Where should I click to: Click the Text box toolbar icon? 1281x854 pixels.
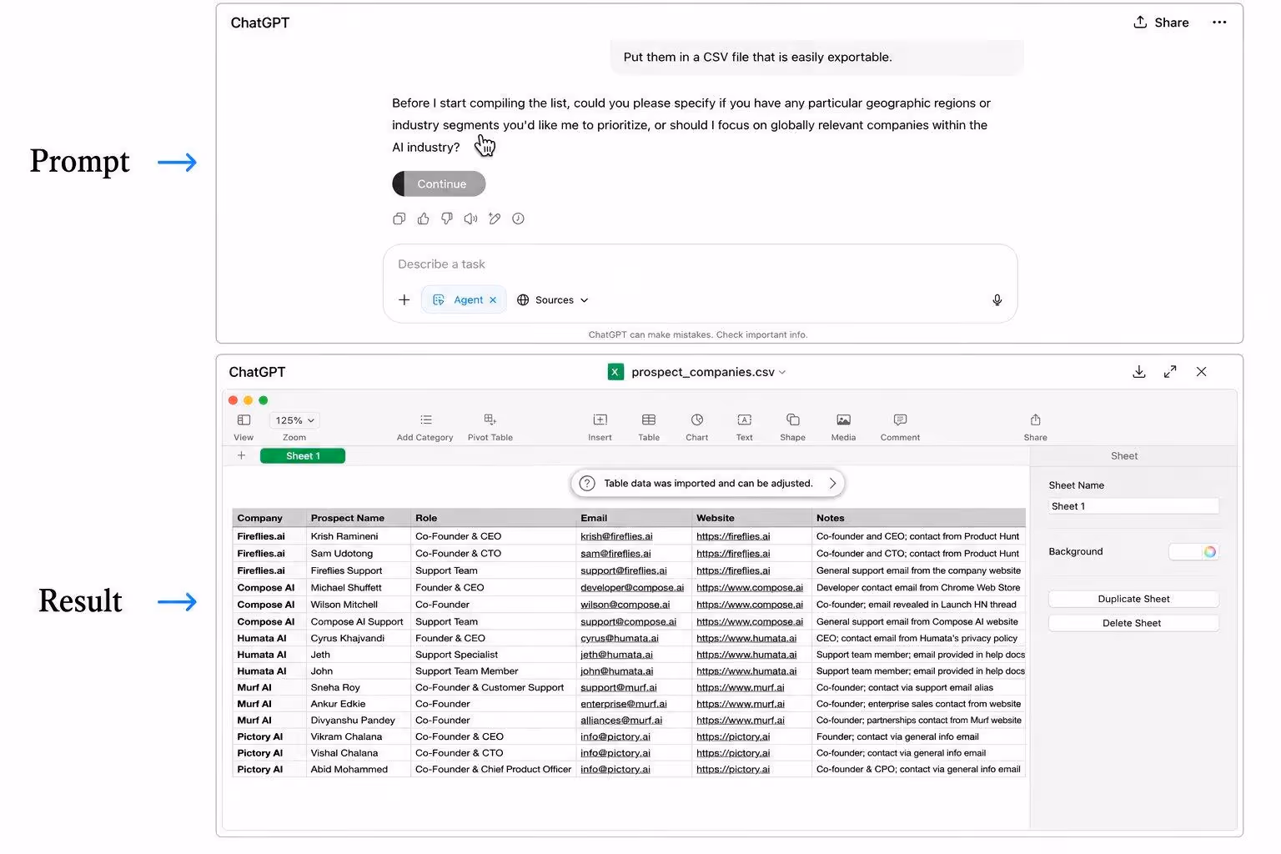[744, 419]
